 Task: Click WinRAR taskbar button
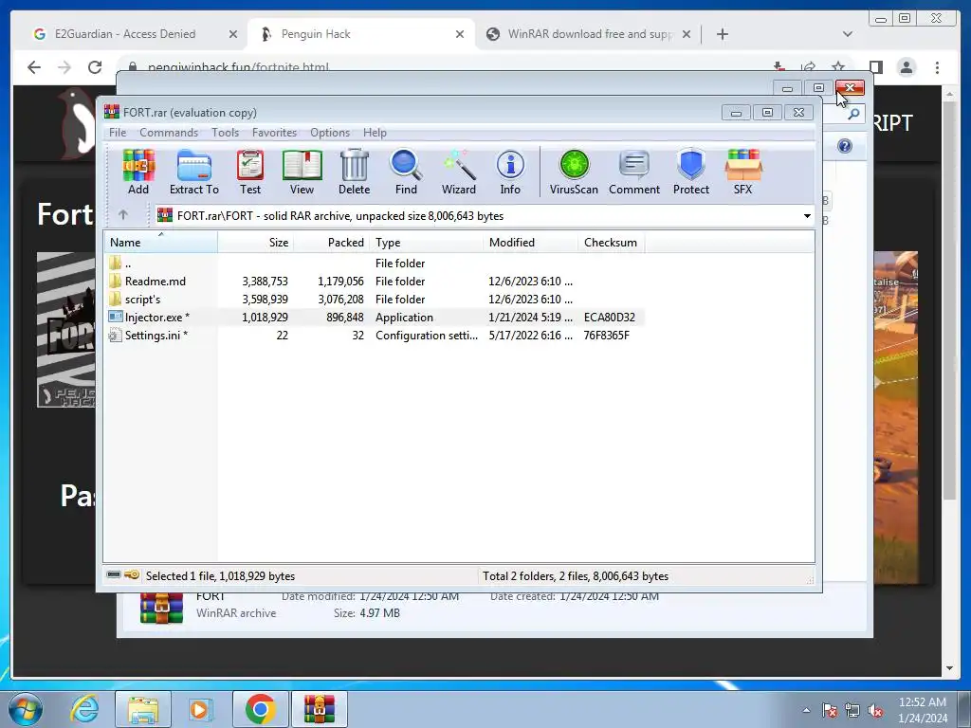pyautogui.click(x=320, y=709)
